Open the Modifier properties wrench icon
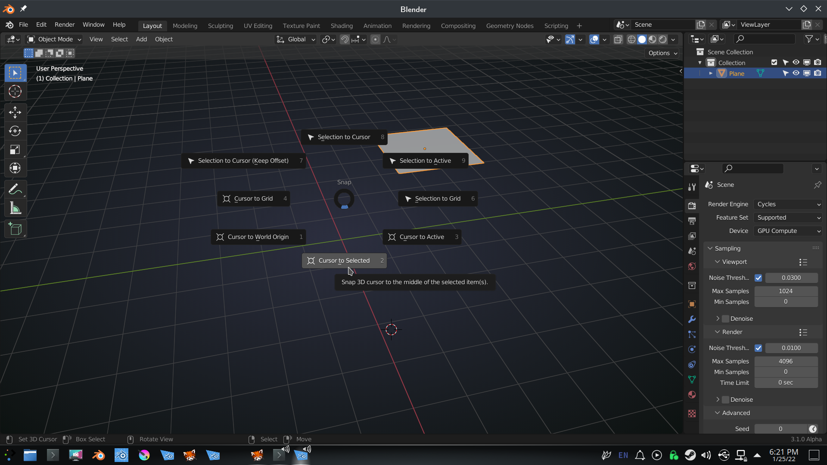 (692, 319)
